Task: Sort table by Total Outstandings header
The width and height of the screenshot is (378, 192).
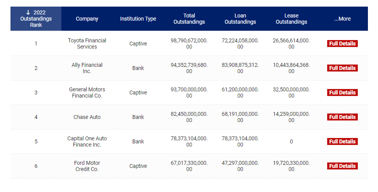Action: point(189,19)
